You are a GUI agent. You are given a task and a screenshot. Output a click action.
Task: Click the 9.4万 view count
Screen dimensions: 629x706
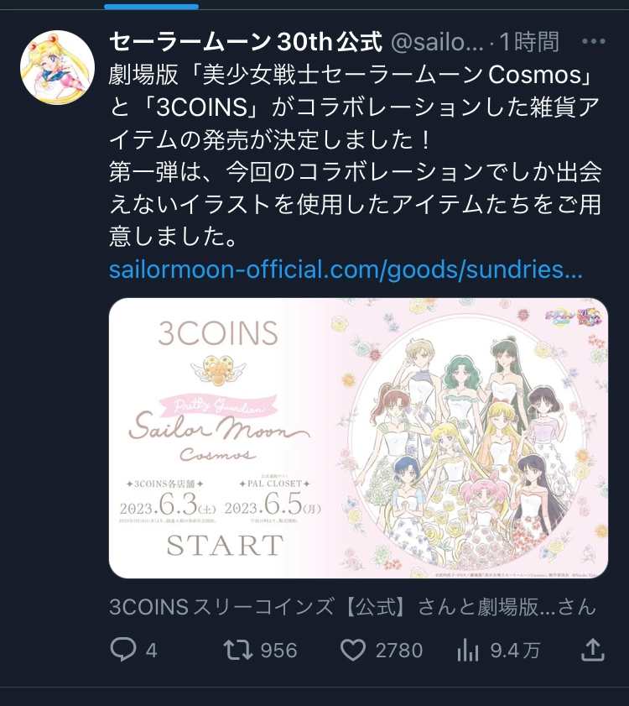coord(515,651)
